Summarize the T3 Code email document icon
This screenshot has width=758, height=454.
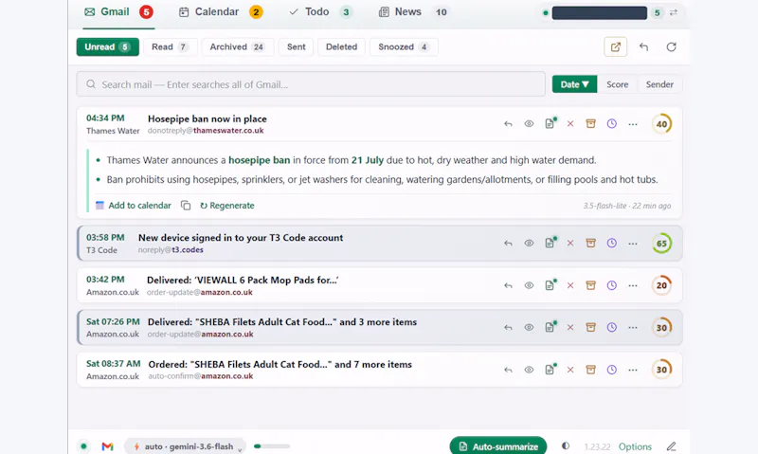tap(550, 243)
